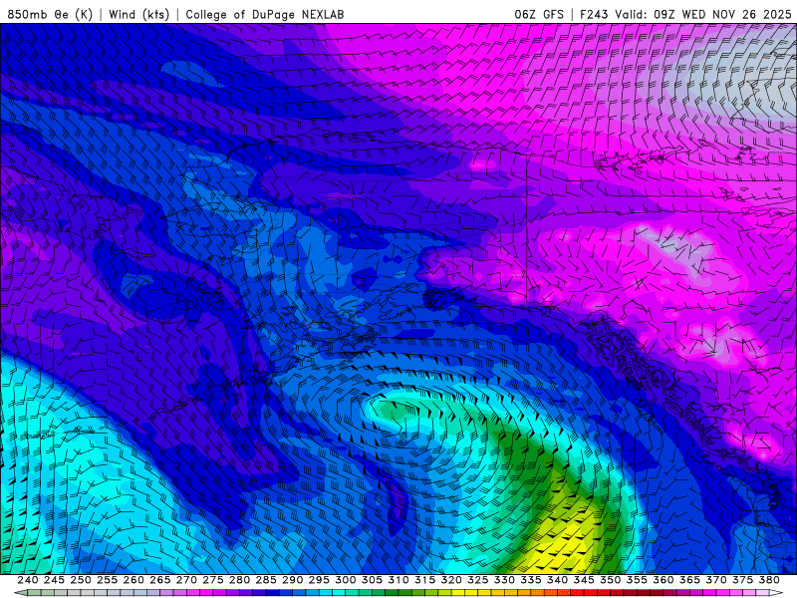Click the 370 color scale label
This screenshot has height=598, width=797.
pyautogui.click(x=715, y=580)
